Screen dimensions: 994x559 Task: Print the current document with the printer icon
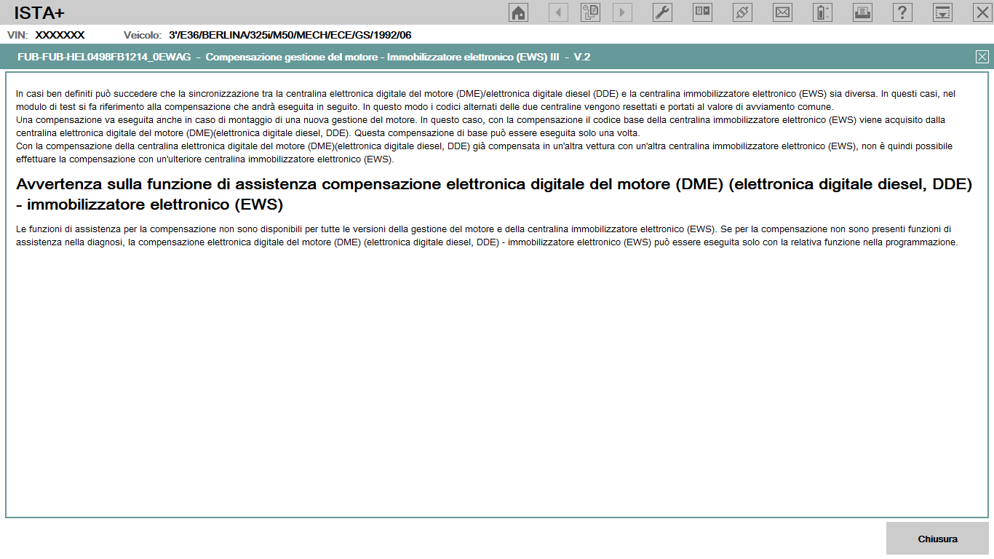tap(862, 12)
